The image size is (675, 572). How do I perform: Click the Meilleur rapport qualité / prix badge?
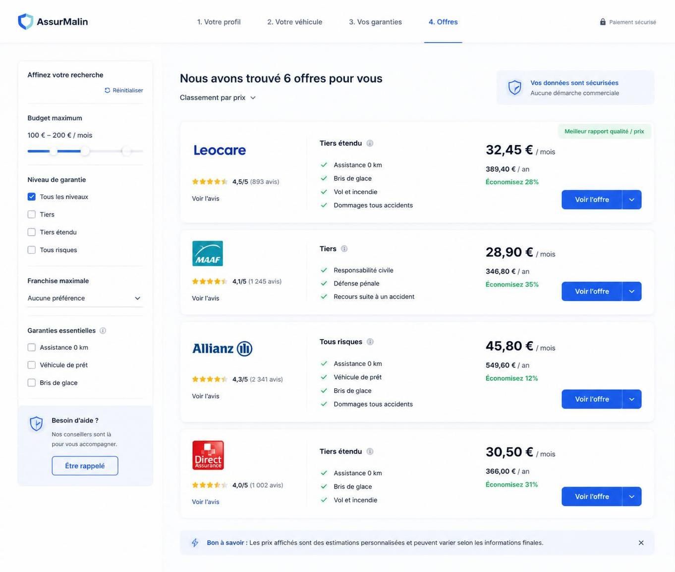[604, 131]
